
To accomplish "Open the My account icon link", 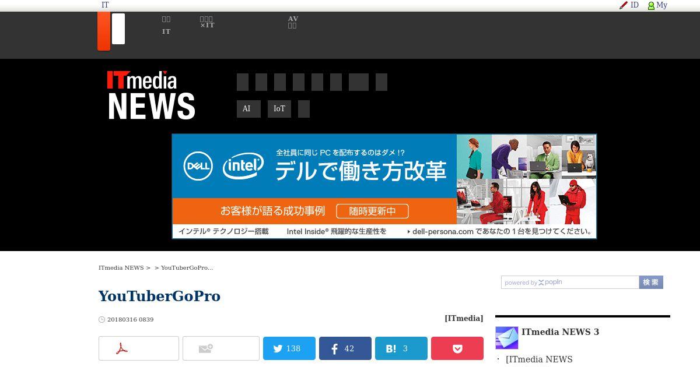I will click(x=657, y=5).
